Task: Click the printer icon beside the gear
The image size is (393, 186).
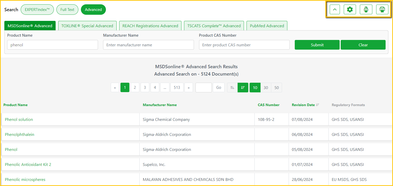Action: point(366,10)
